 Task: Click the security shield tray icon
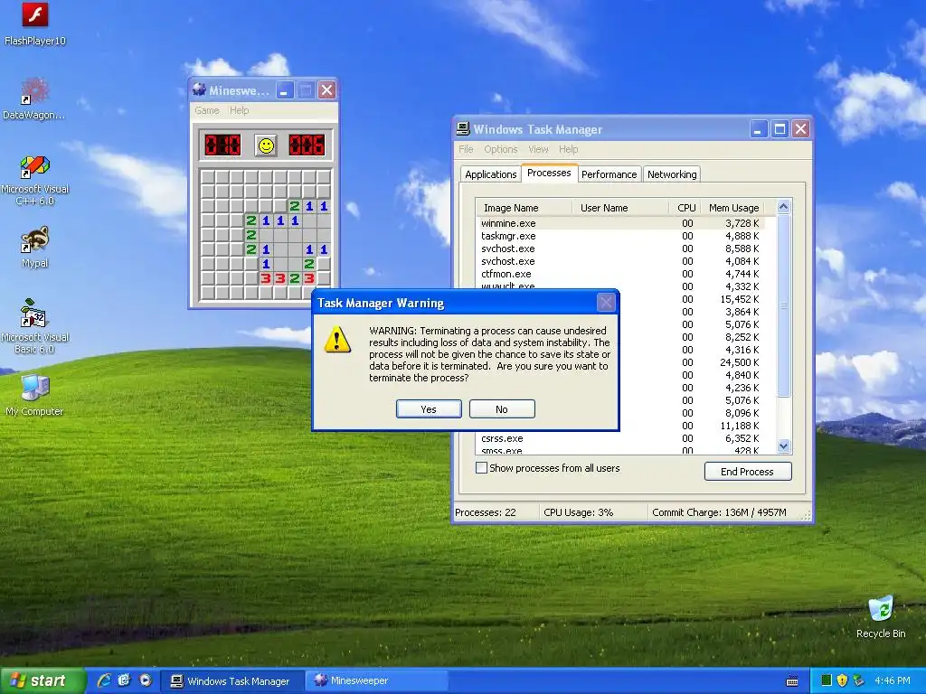pos(842,681)
